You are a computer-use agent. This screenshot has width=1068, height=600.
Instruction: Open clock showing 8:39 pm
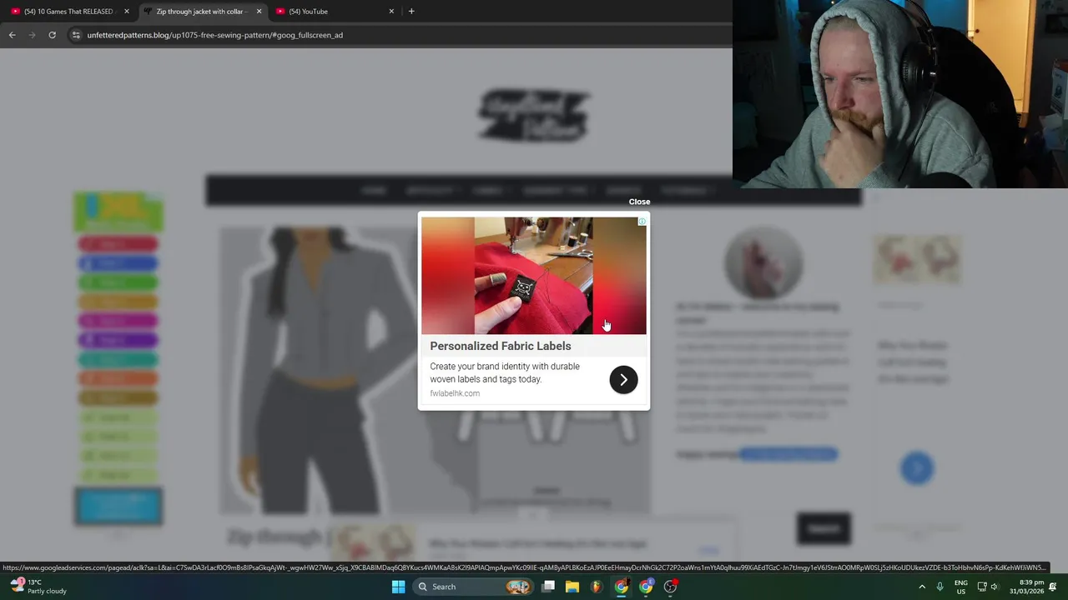coord(1026,587)
